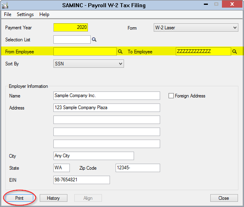Click the EIN label
This screenshot has width=244, height=207.
[13, 180]
